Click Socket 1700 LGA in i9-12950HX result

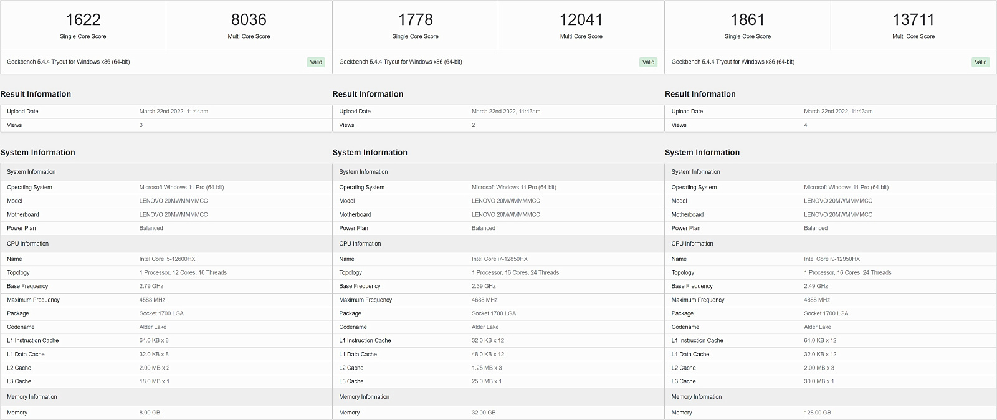tap(826, 313)
